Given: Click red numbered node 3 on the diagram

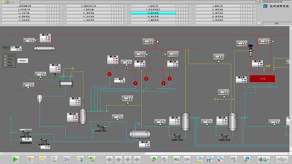Looking at the screenshot, I should click(x=164, y=83).
